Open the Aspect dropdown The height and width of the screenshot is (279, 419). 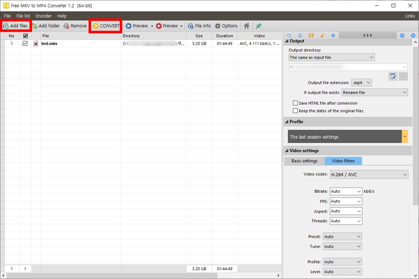346,211
